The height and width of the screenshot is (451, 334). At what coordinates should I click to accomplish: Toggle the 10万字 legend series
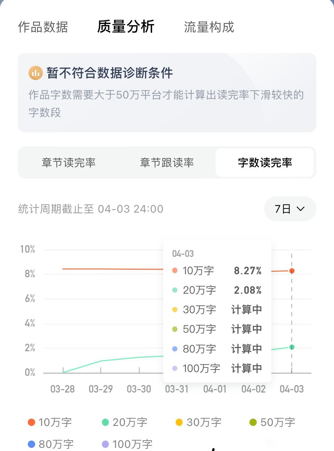pos(50,422)
